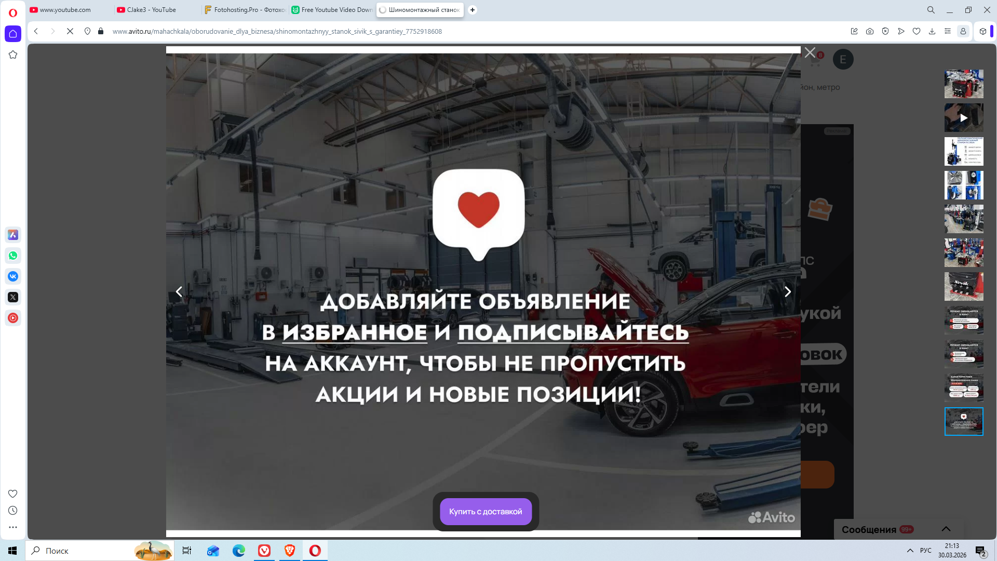Open Opera bookmarks star in sidebar
This screenshot has height=561, width=997.
[13, 55]
